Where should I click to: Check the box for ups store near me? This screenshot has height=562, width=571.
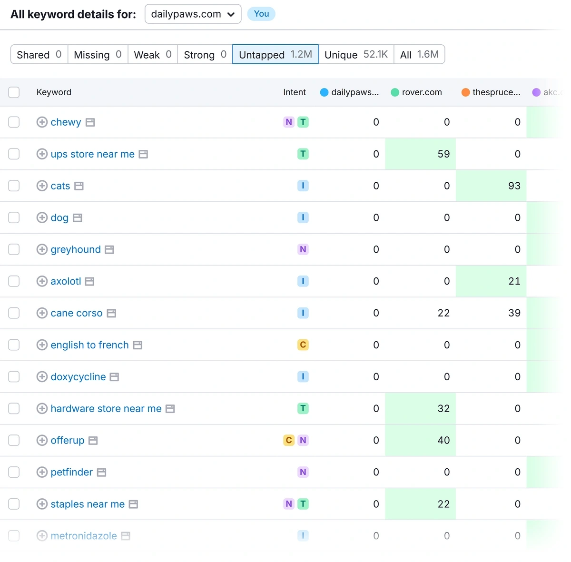coord(14,154)
